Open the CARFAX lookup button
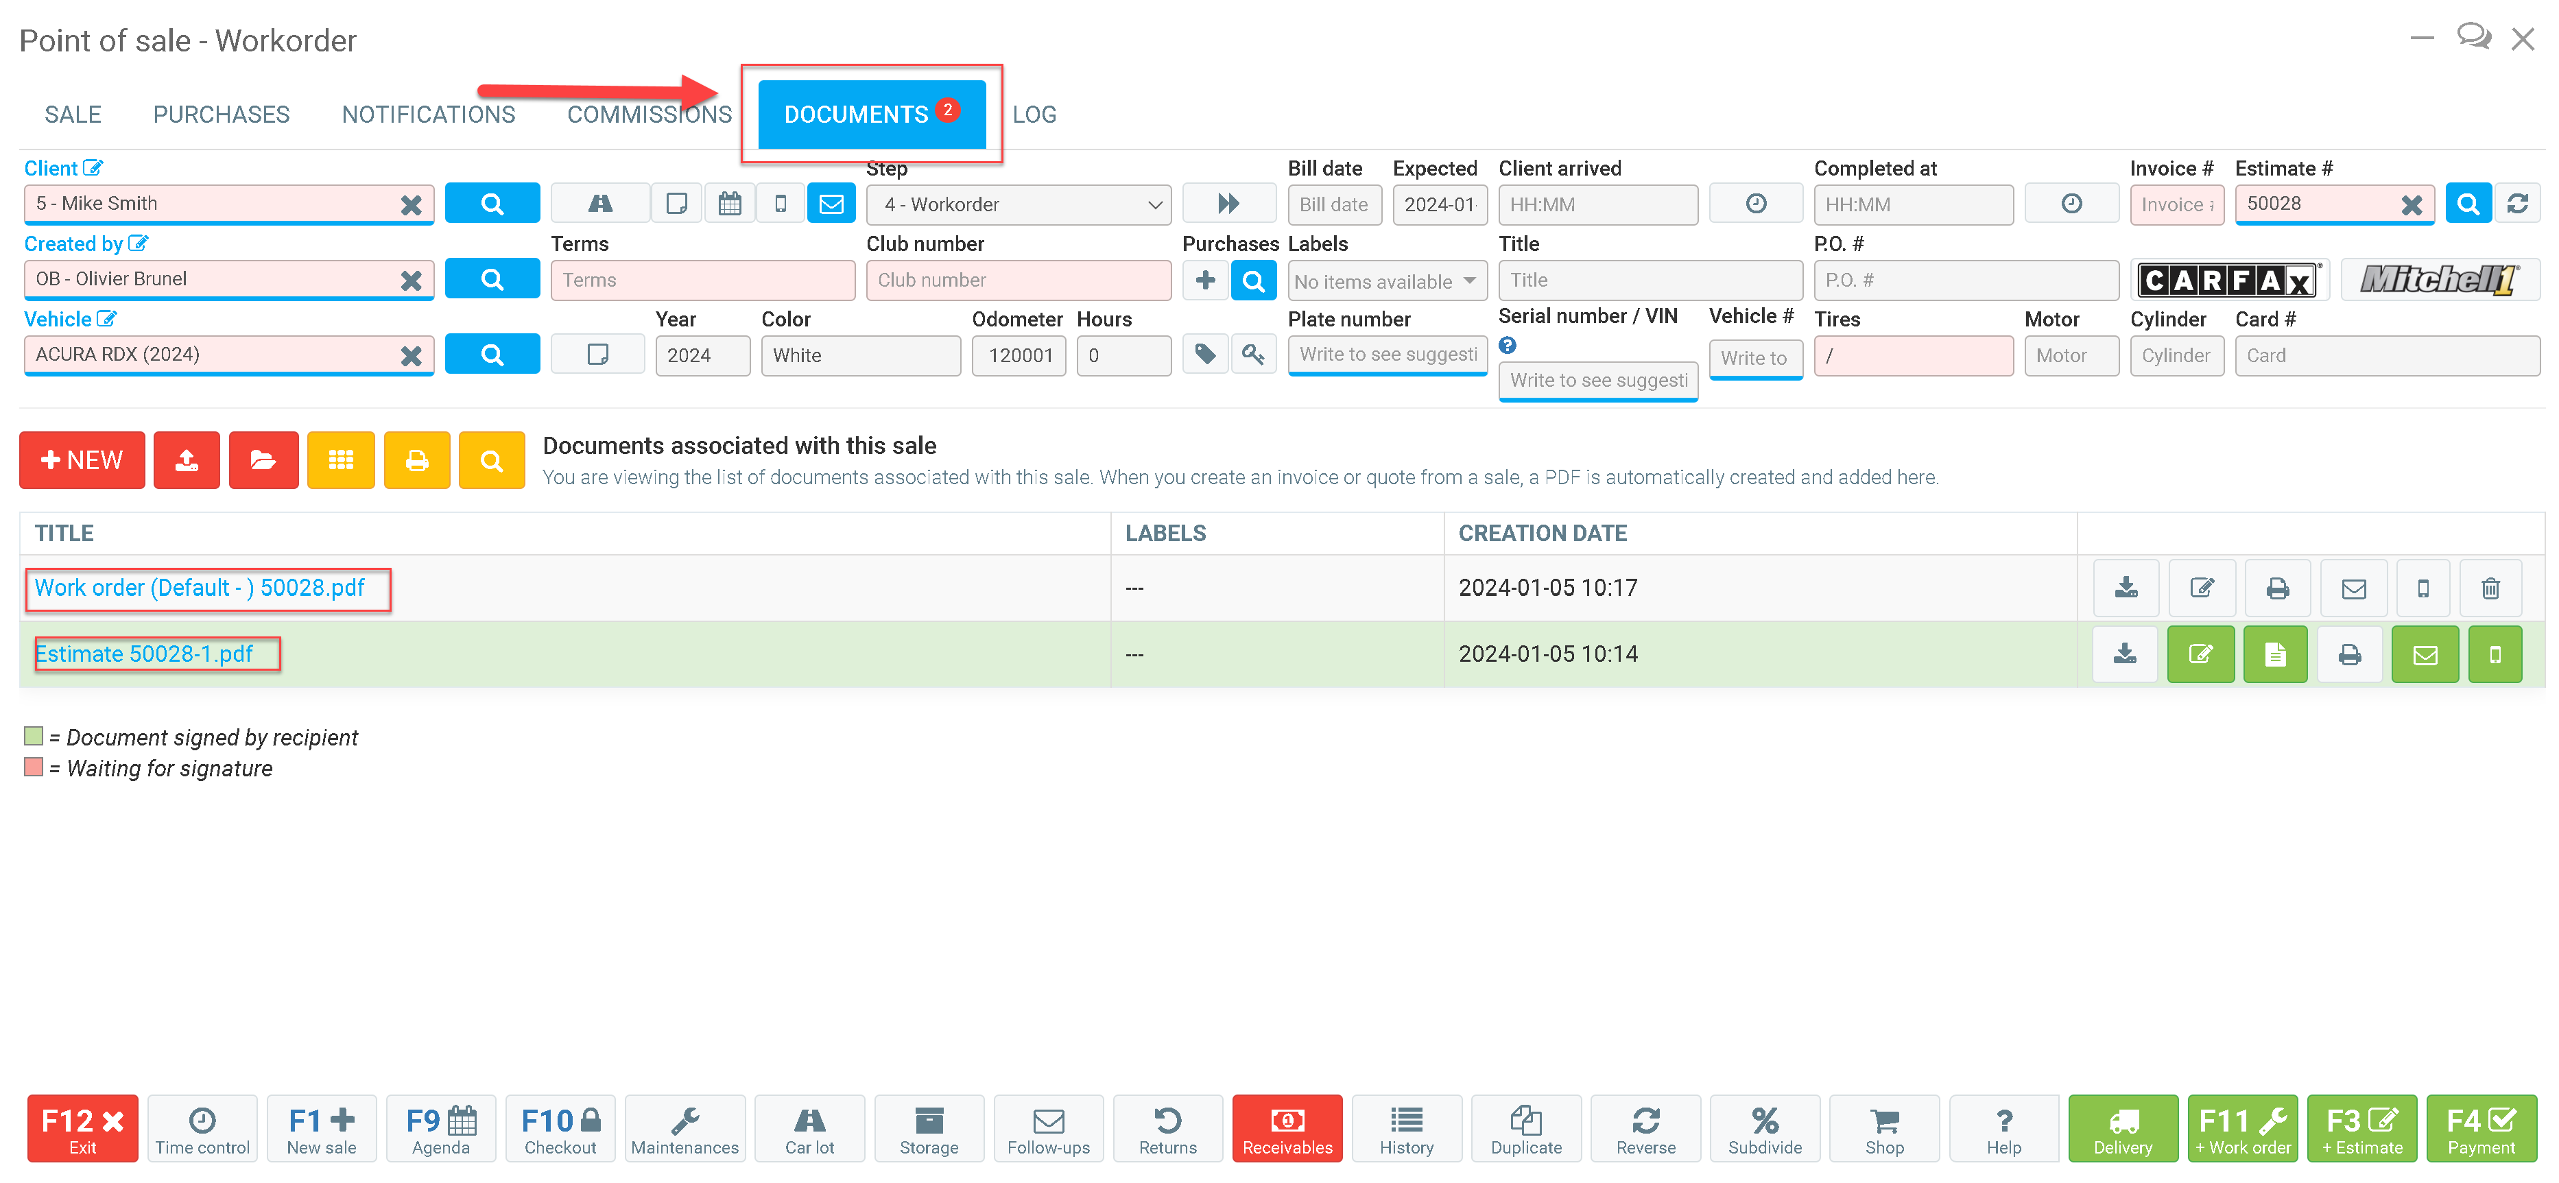The width and height of the screenshot is (2559, 1183). (x=2228, y=280)
